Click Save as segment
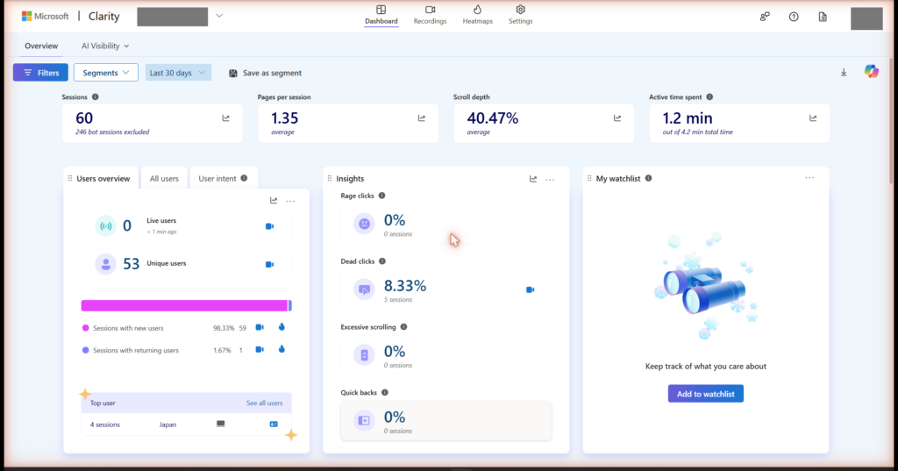The height and width of the screenshot is (471, 898). point(265,73)
